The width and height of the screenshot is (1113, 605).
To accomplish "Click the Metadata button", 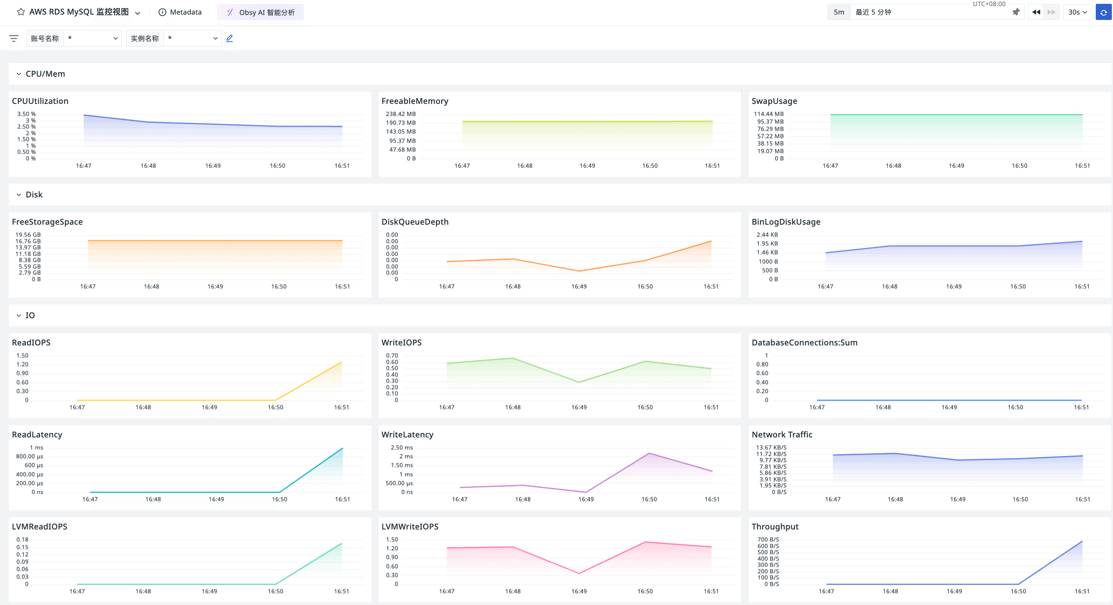I will [x=185, y=12].
